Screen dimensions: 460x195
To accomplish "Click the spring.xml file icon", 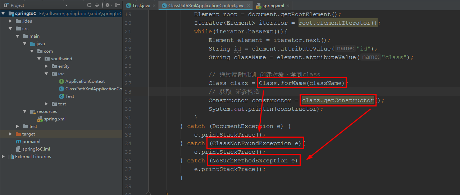I will coord(40,119).
